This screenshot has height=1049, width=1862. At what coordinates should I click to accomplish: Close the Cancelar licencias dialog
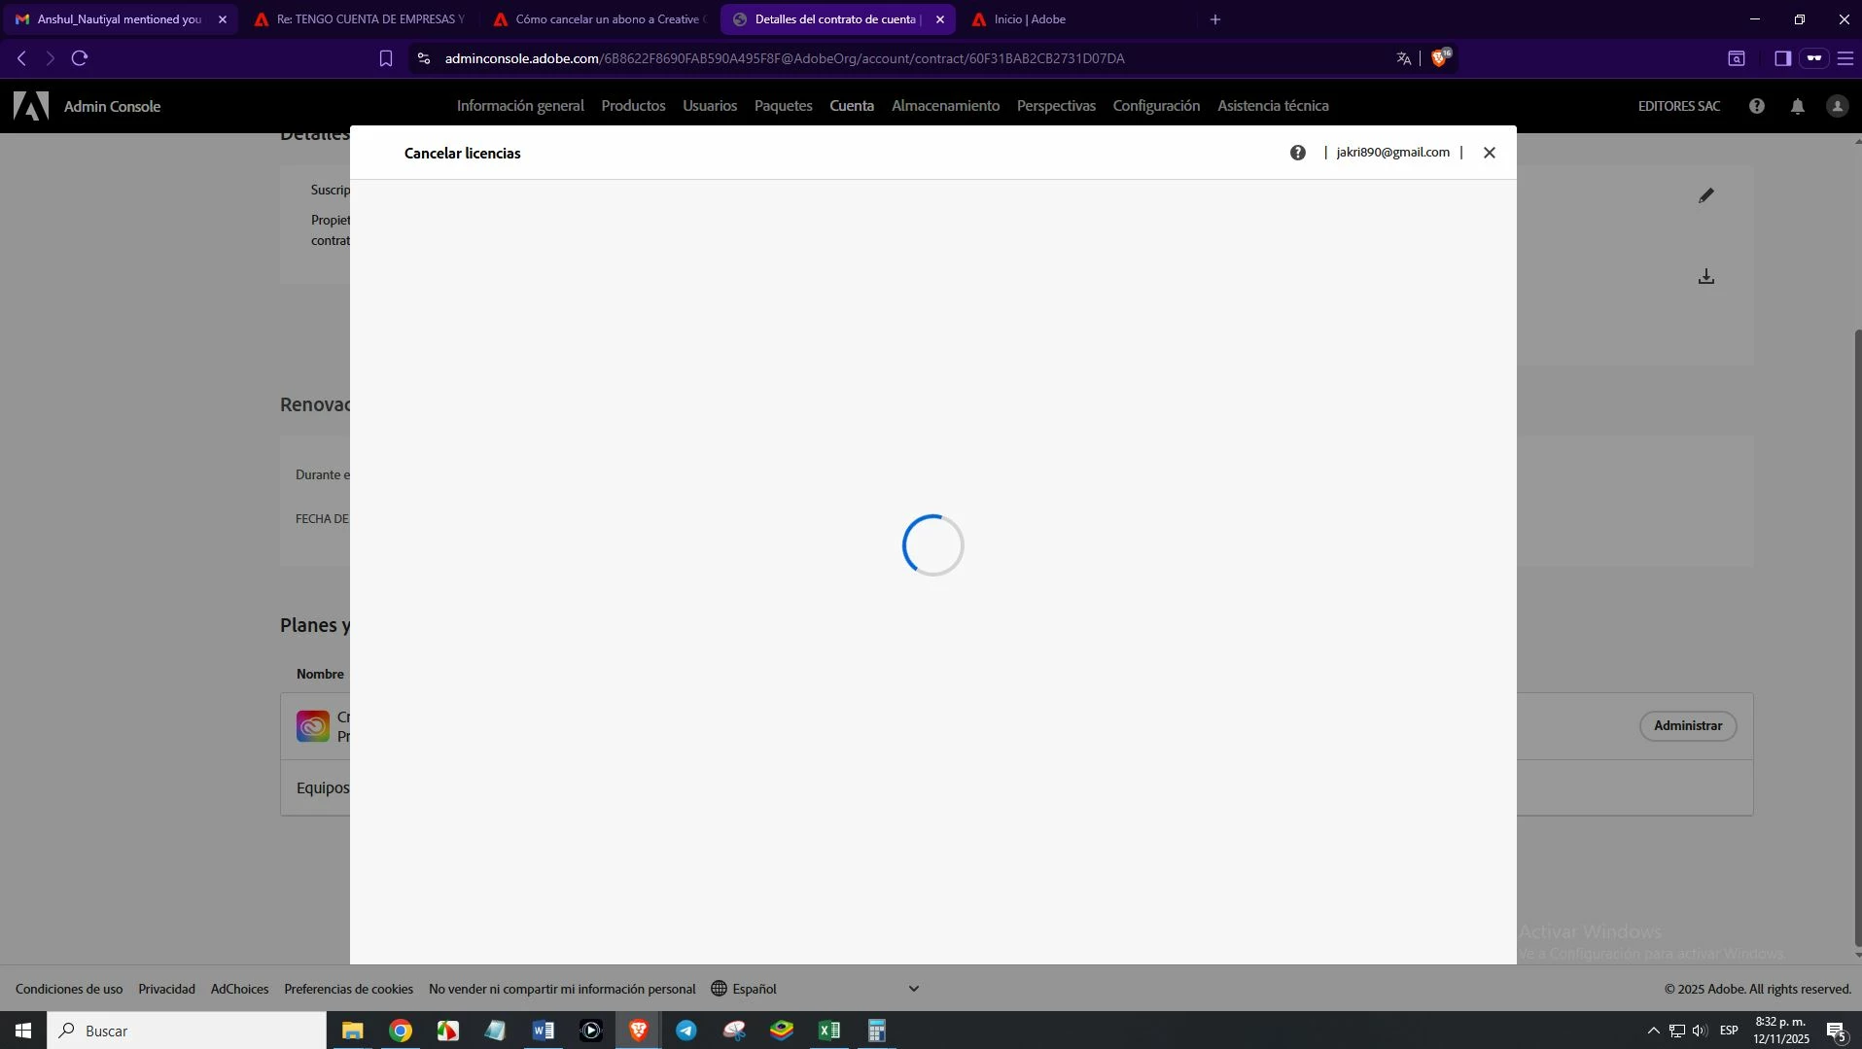(x=1490, y=153)
